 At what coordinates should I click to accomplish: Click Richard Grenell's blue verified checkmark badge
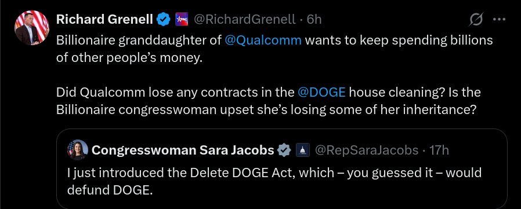coord(164,20)
